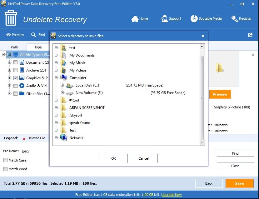Click the All File Types computer icon
Screen dimensions: 259x199
16,54
